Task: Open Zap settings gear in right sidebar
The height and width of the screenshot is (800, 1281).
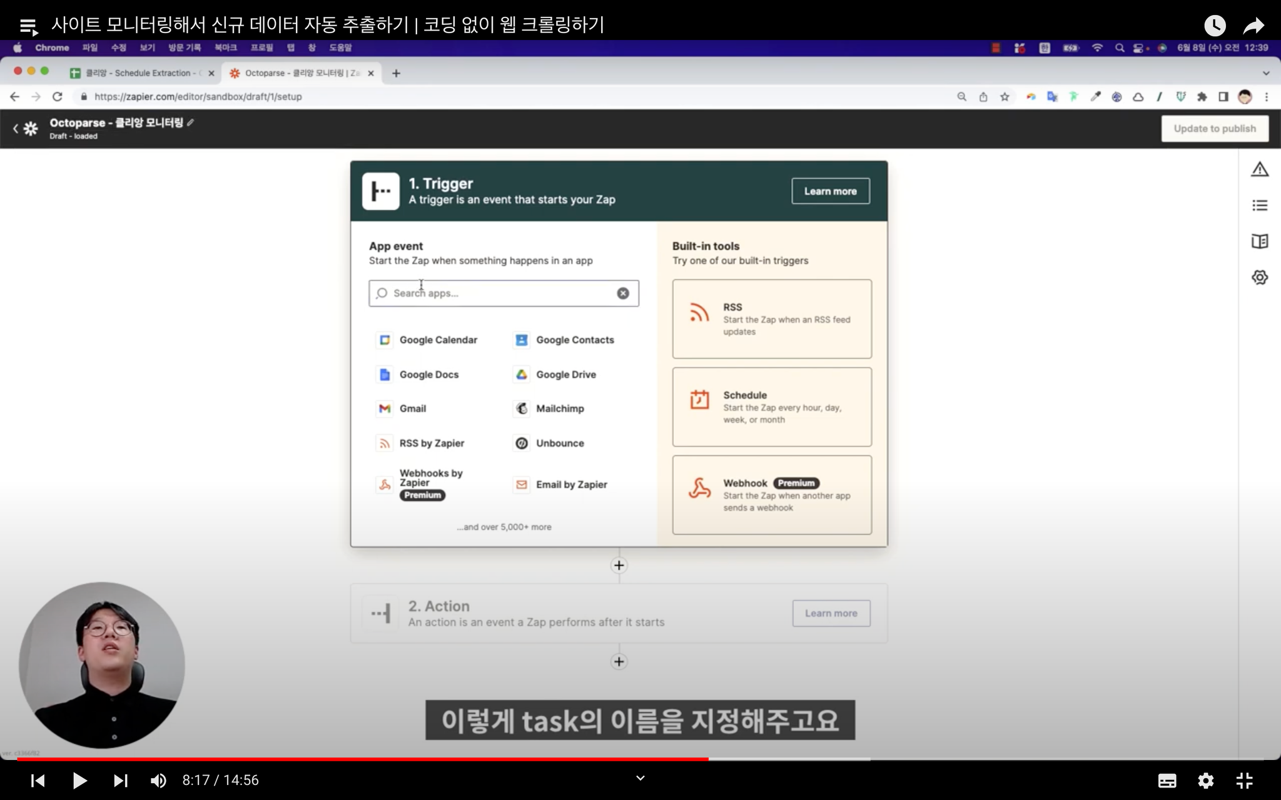Action: (x=1260, y=277)
